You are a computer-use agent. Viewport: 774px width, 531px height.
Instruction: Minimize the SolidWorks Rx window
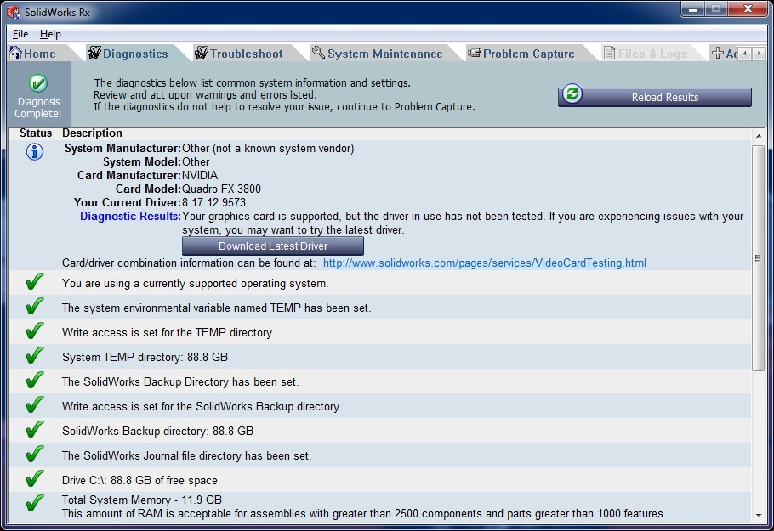[693, 9]
